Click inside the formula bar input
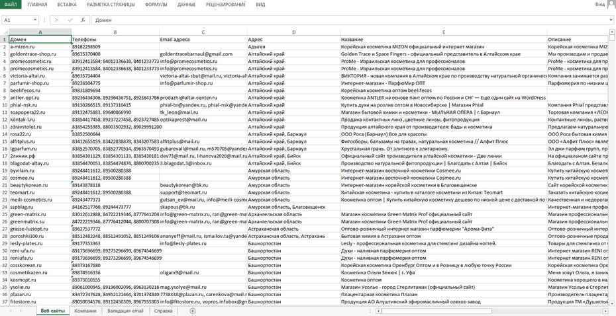 point(331,20)
